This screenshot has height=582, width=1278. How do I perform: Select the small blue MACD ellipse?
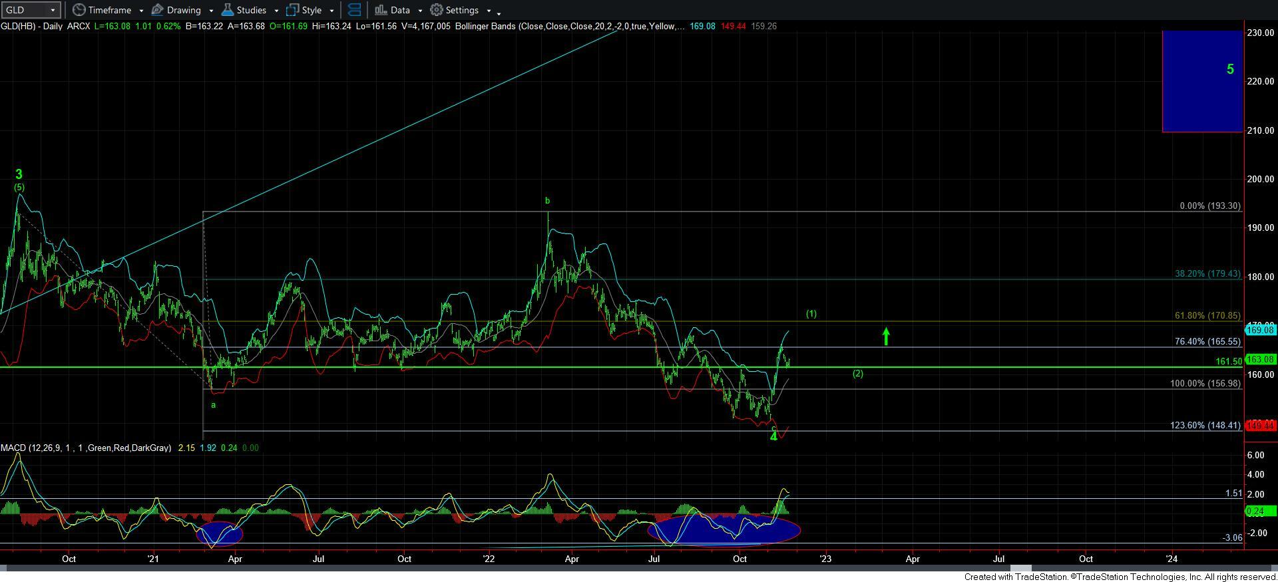[220, 533]
